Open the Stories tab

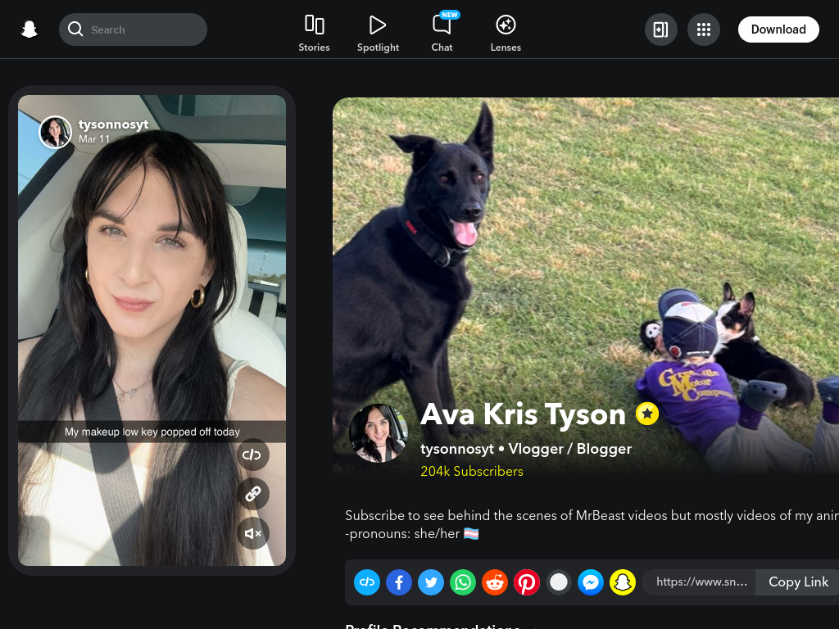(x=314, y=34)
